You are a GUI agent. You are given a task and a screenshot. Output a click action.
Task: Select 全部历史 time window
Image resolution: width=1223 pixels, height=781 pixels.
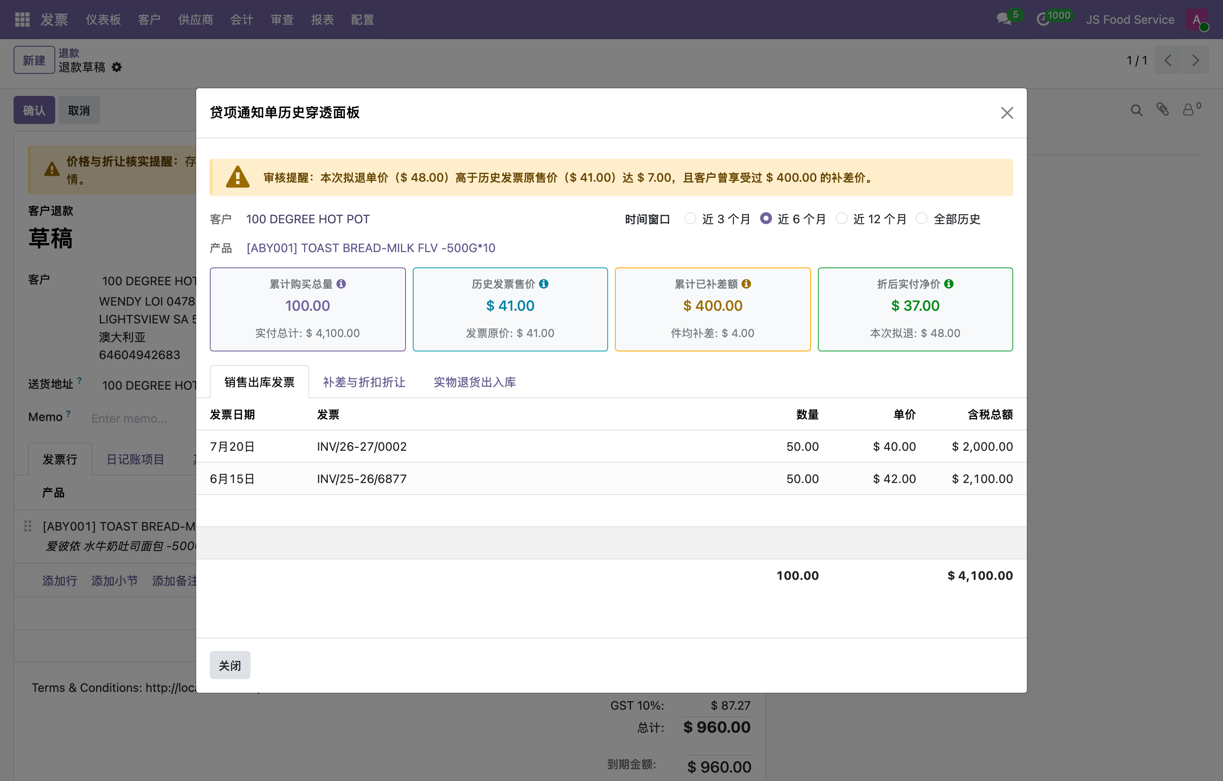tap(921, 218)
